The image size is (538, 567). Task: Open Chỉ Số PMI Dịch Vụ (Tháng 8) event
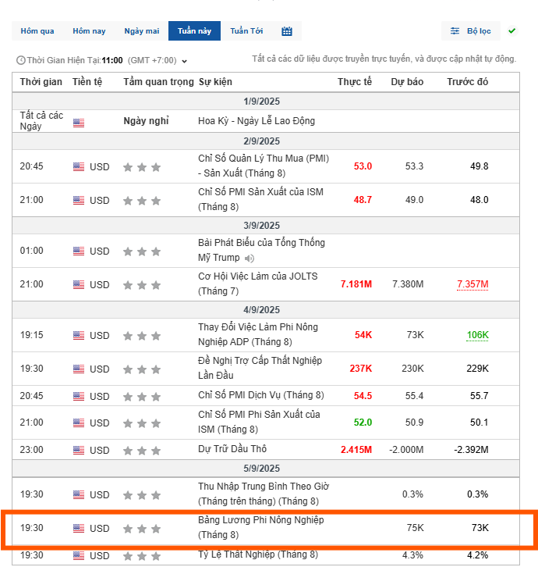coord(261,395)
